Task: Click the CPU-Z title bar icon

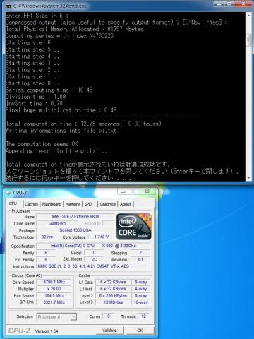Action: tap(8, 193)
